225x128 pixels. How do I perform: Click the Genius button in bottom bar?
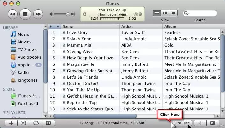pyautogui.click(x=200, y=123)
